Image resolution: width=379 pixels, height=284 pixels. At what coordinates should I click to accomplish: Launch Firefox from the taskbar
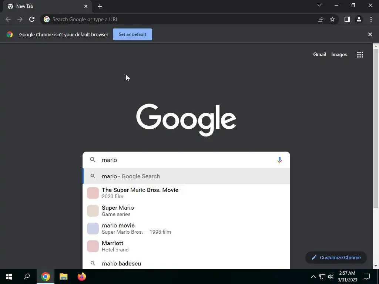(82, 277)
